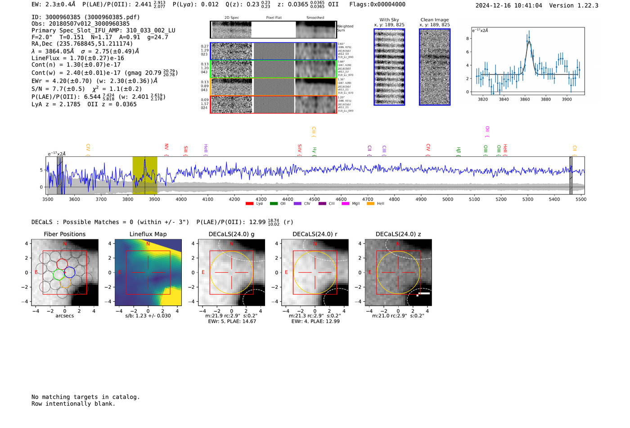
Task: Click the red NV line marker
Action: coord(166,149)
